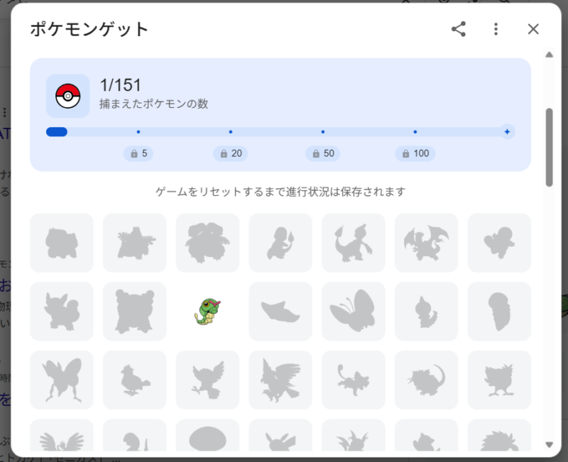Close the ポケモンゲット dialog
This screenshot has width=568, height=462.
coord(533,29)
